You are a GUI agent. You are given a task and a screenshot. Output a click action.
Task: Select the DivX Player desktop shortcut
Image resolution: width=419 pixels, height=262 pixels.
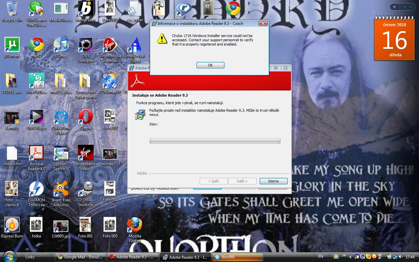click(x=36, y=120)
